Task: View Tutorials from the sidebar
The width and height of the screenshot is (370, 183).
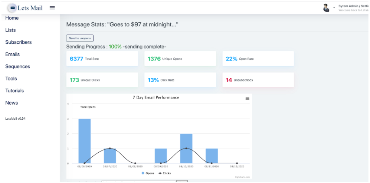Action: coord(14,91)
